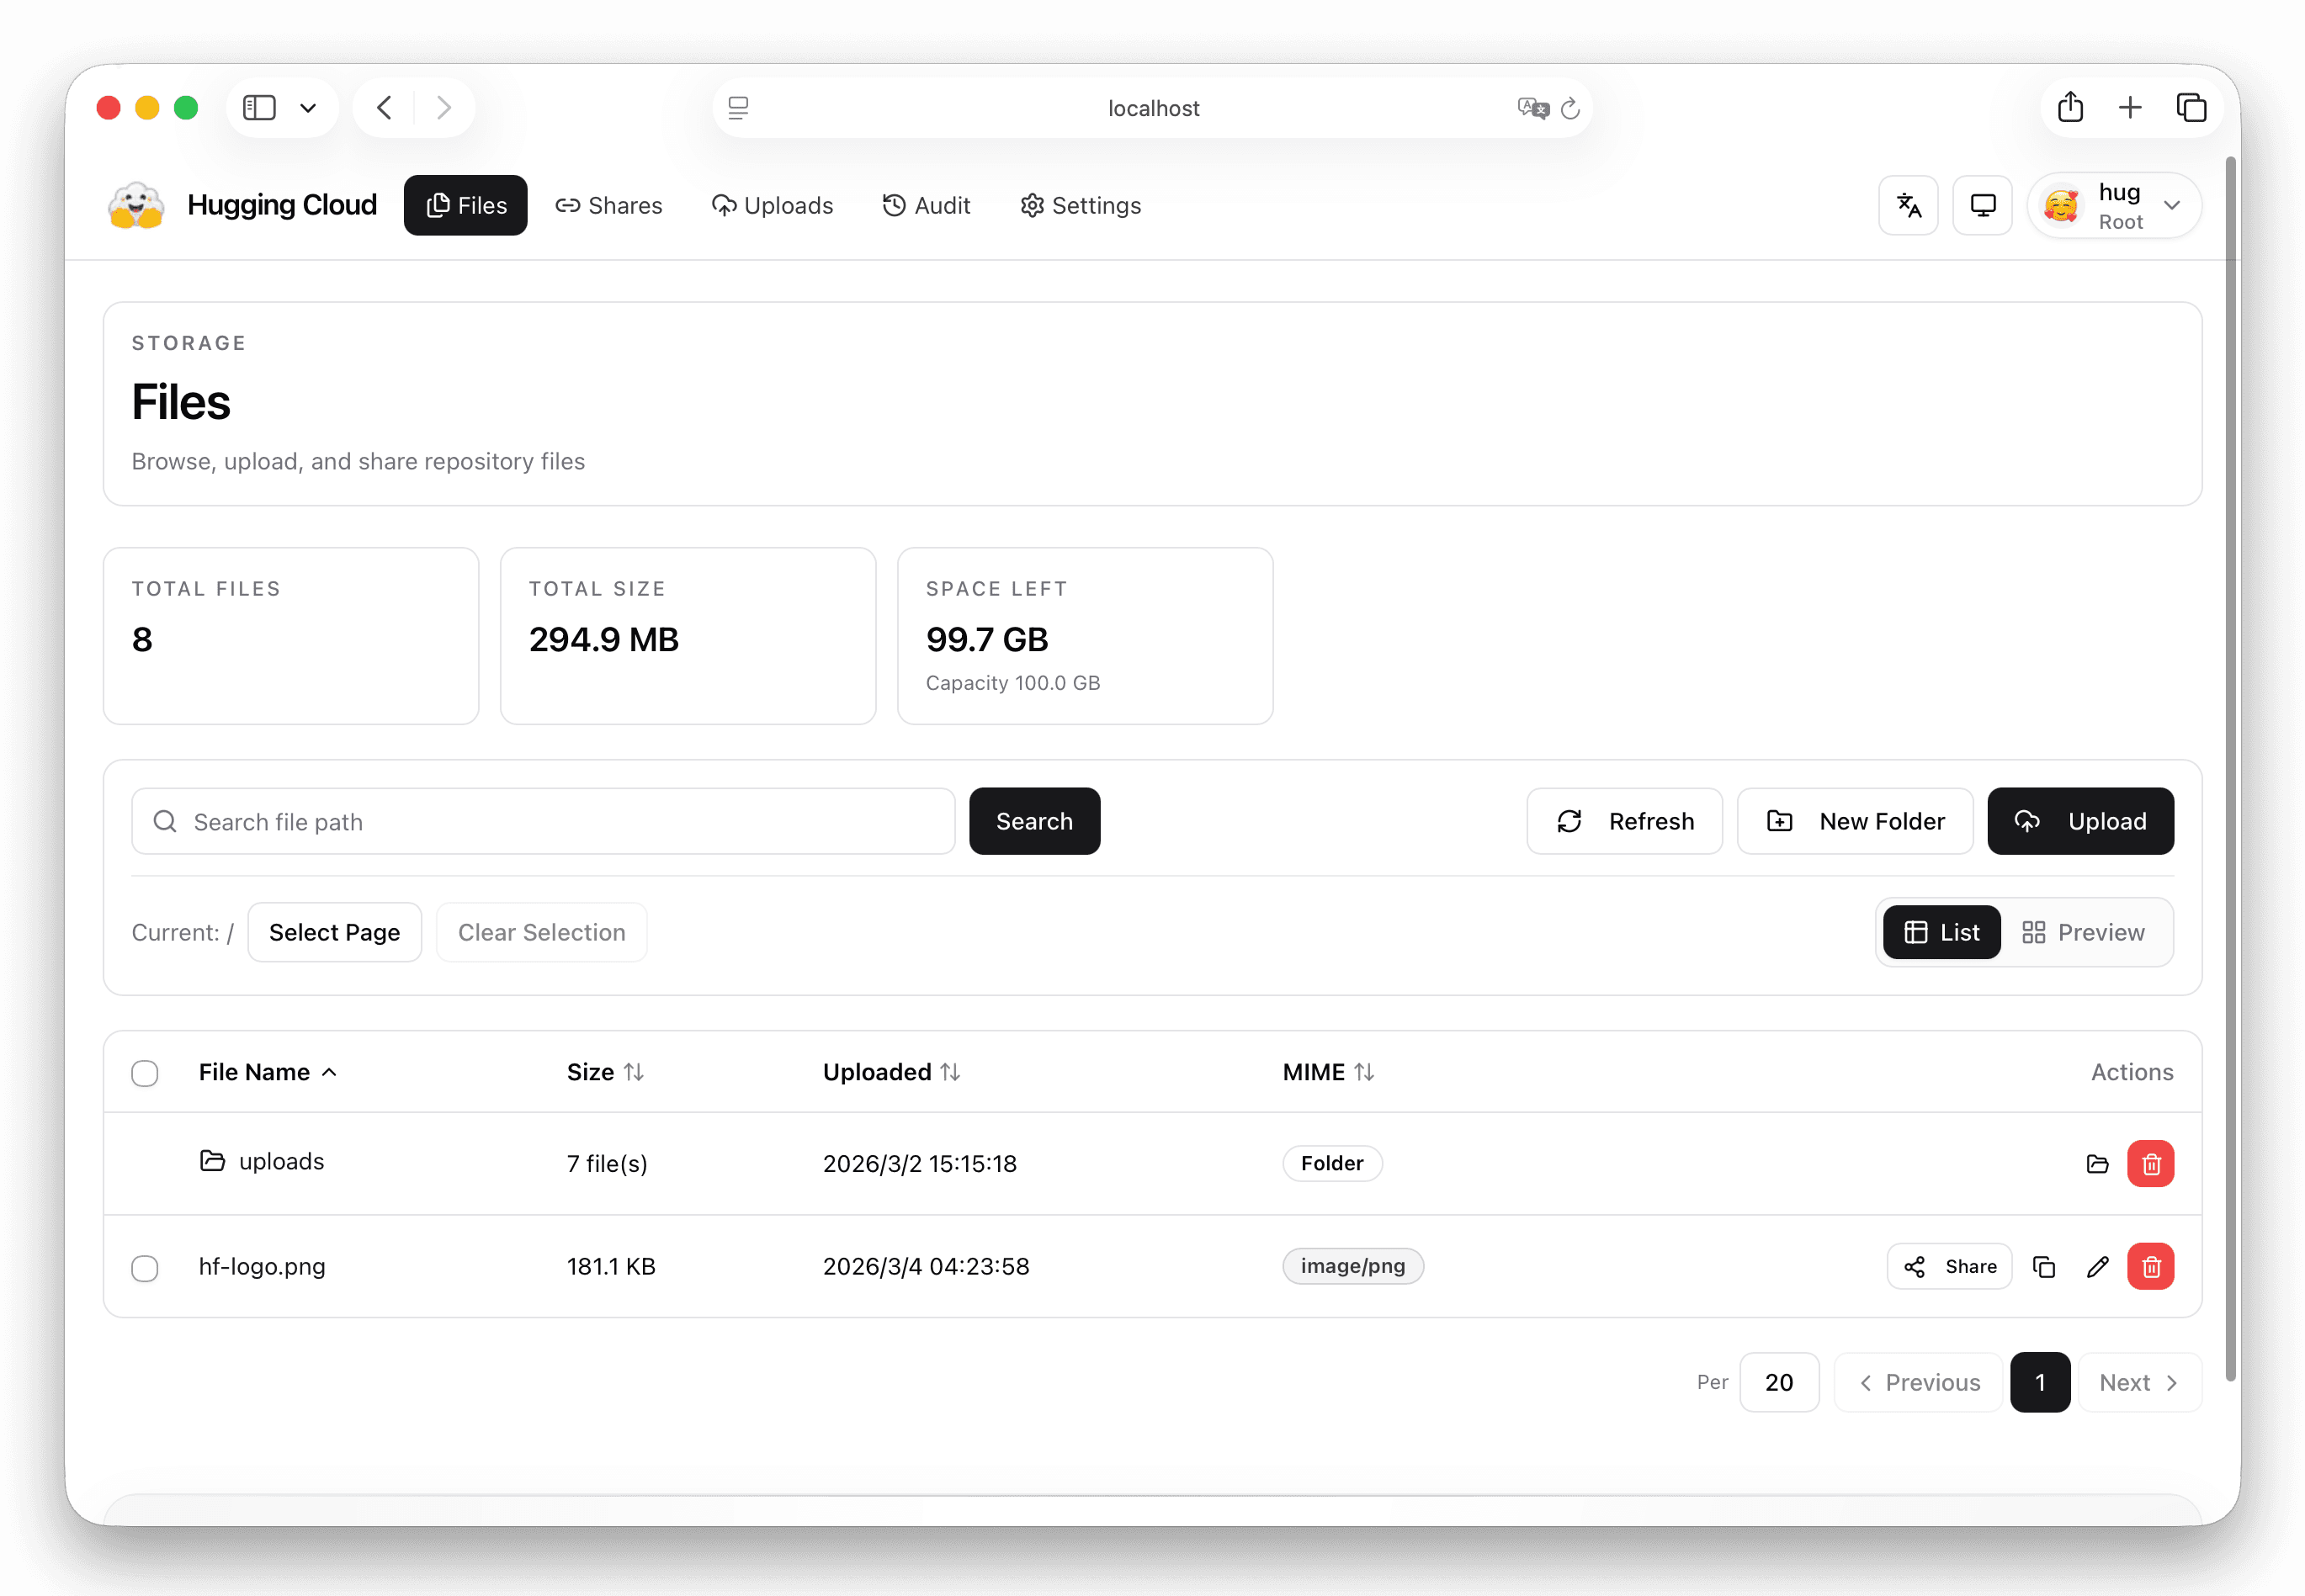
Task: Open the Audit section
Action: coord(925,205)
